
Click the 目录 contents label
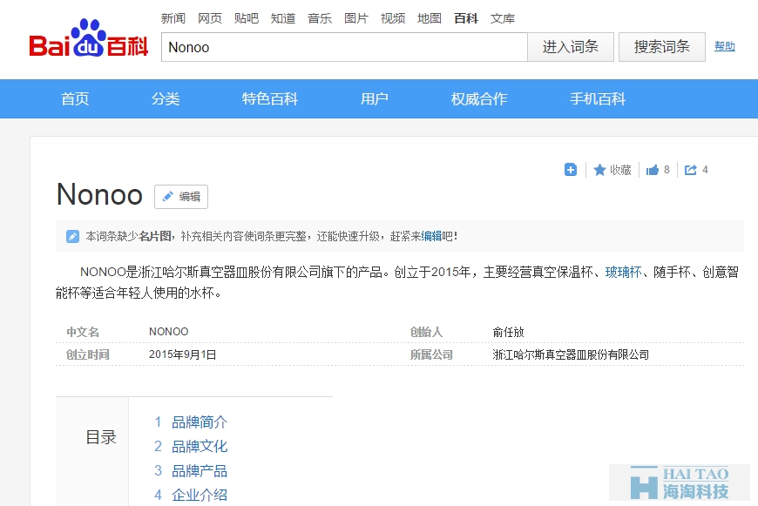(x=101, y=437)
